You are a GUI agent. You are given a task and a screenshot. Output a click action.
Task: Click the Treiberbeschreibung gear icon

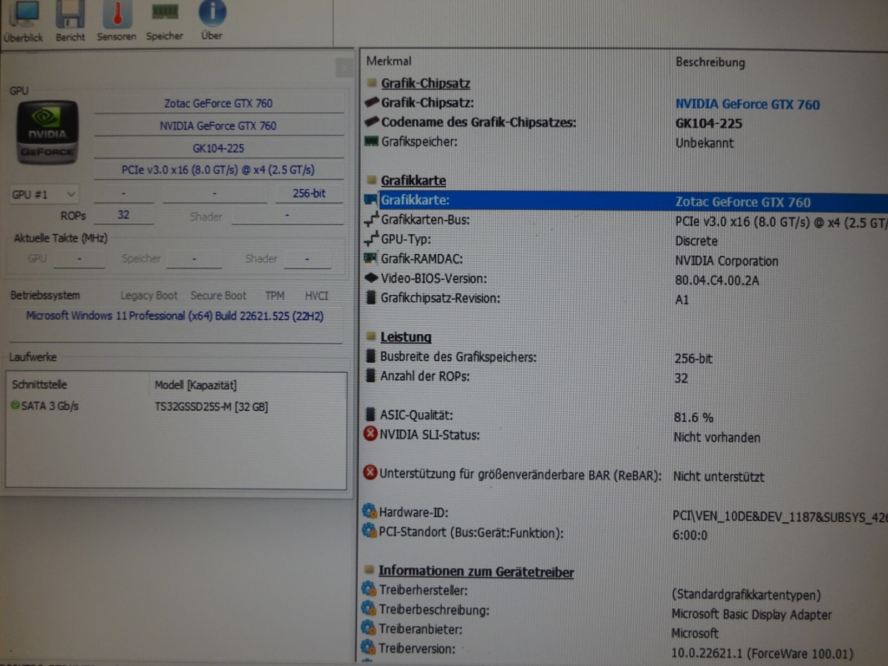pos(369,608)
